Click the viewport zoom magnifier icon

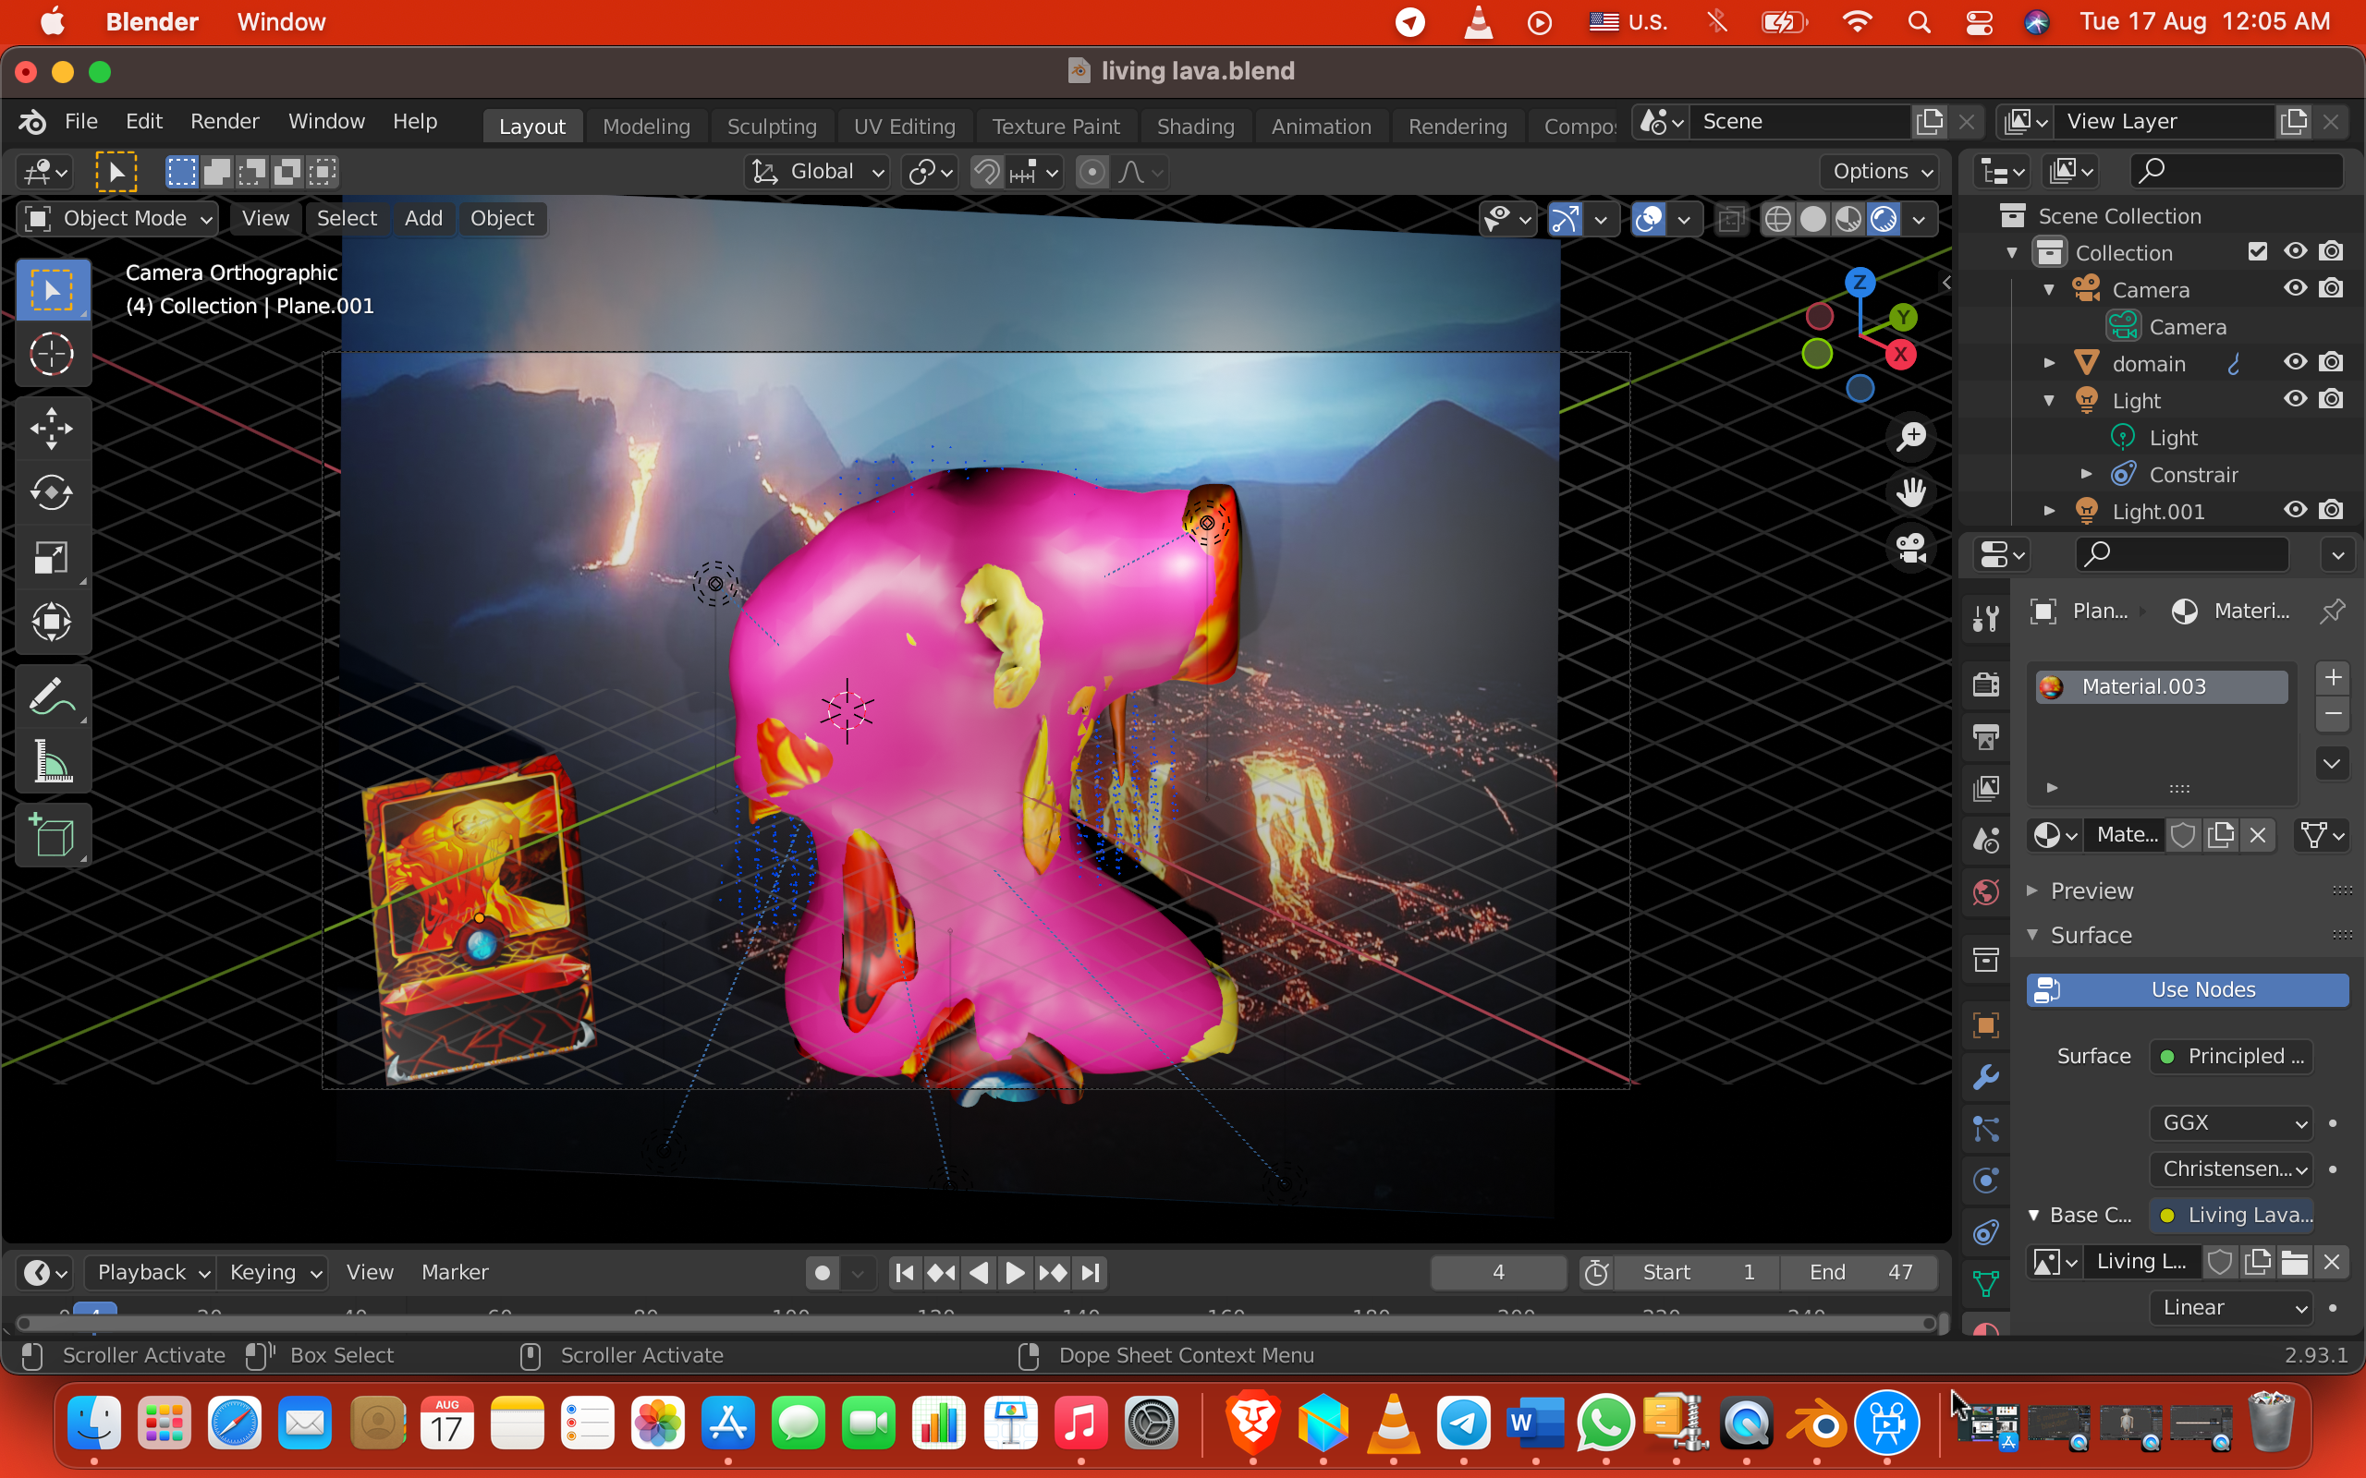1910,437
